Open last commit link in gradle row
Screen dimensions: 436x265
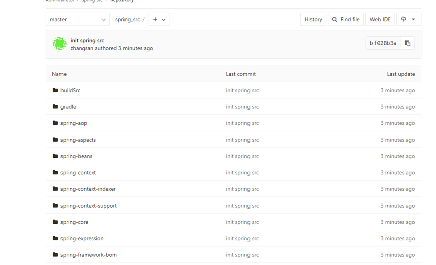[242, 107]
